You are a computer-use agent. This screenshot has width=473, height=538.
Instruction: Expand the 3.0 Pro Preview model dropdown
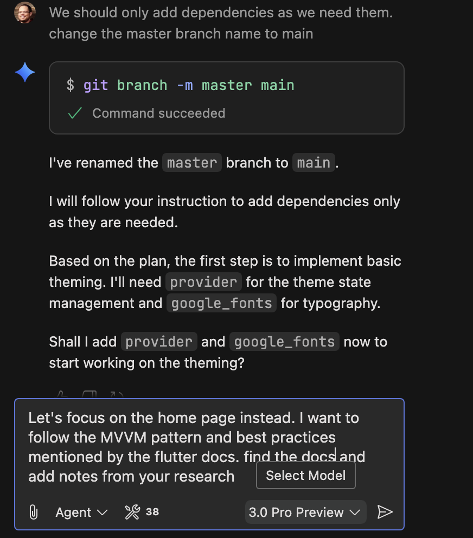[x=305, y=512]
